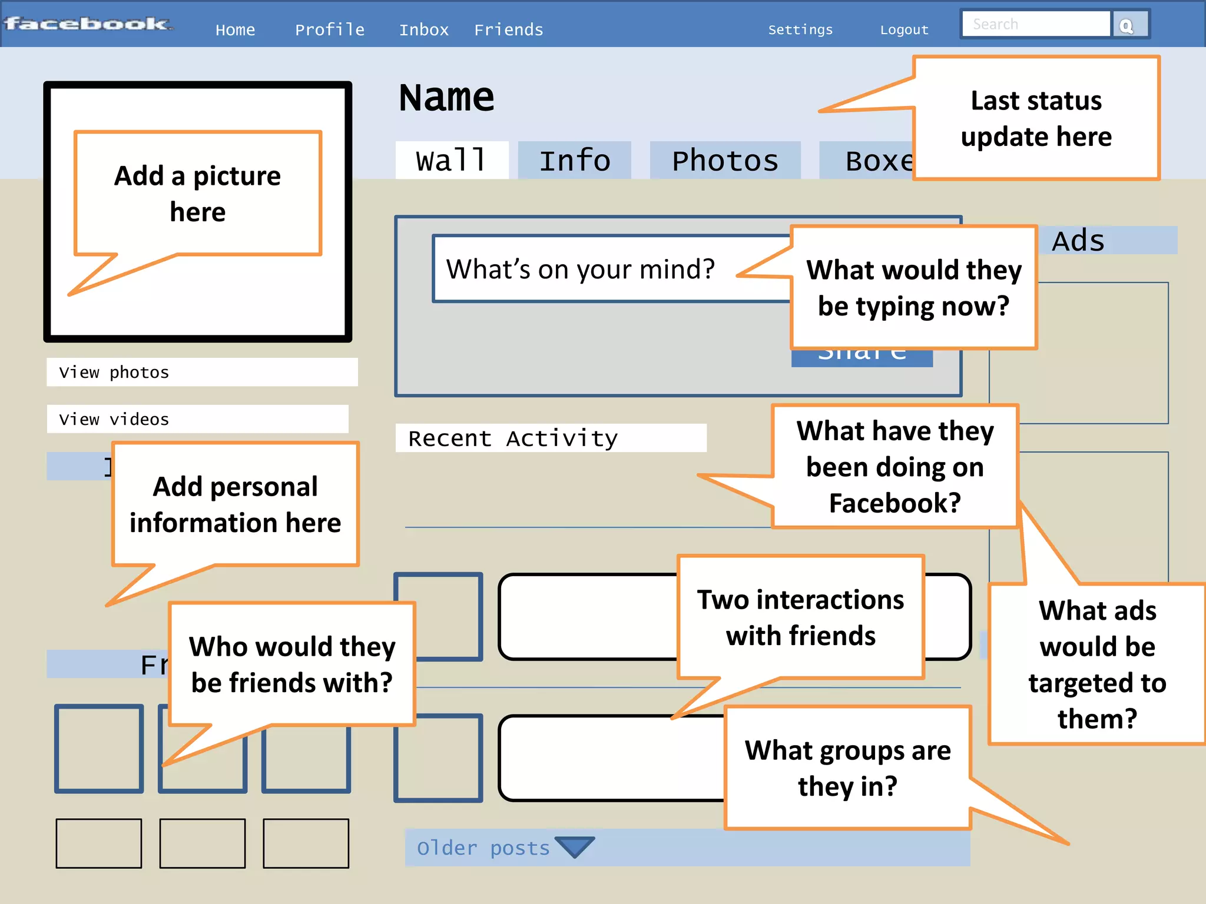
Task: Open Friends in top navigation
Action: click(509, 30)
